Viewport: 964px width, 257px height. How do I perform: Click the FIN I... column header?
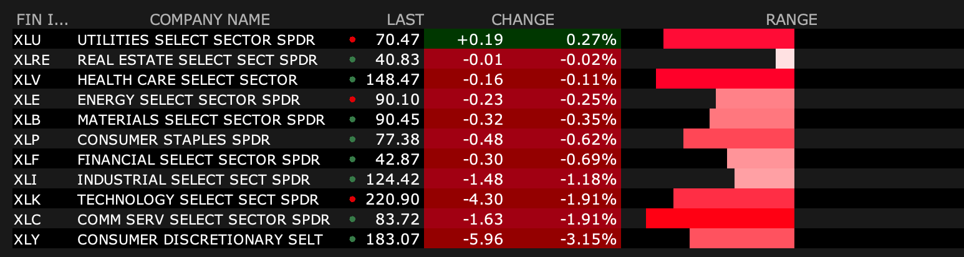42,19
